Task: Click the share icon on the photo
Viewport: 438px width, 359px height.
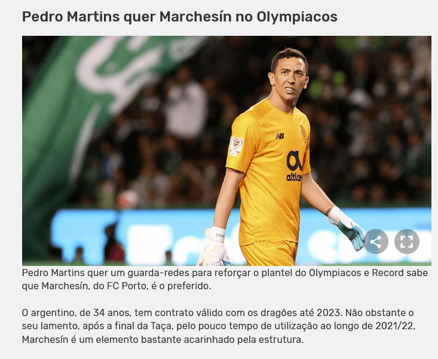Action: coord(376,242)
